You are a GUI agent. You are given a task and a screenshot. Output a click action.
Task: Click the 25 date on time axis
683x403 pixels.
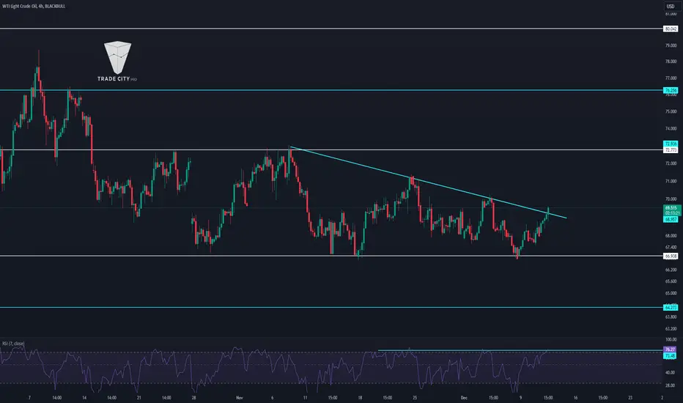[415, 398]
